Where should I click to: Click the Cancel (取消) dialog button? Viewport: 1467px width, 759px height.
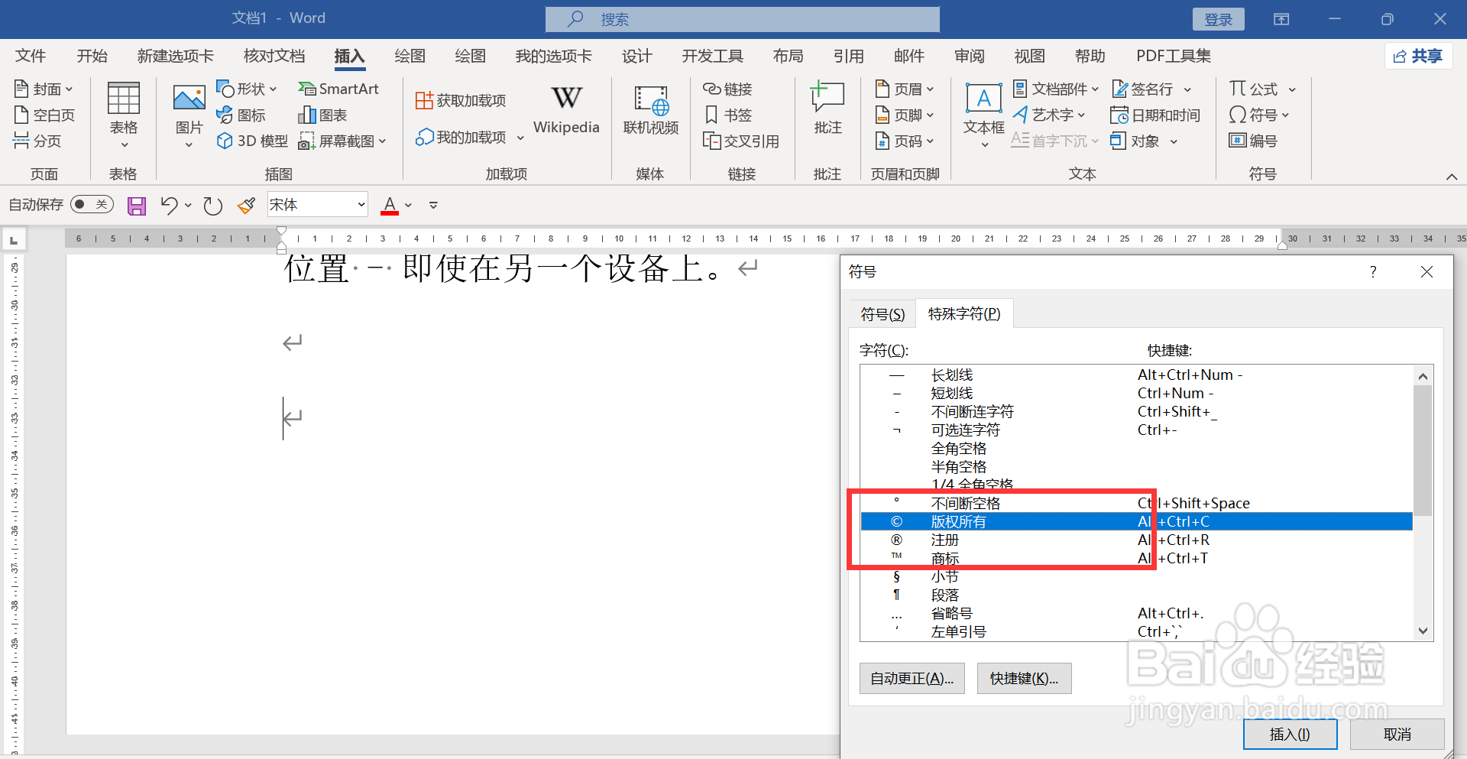1397,735
